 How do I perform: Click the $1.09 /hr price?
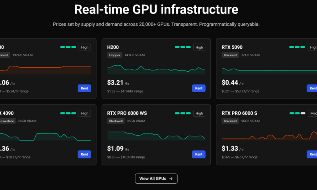click(x=118, y=148)
